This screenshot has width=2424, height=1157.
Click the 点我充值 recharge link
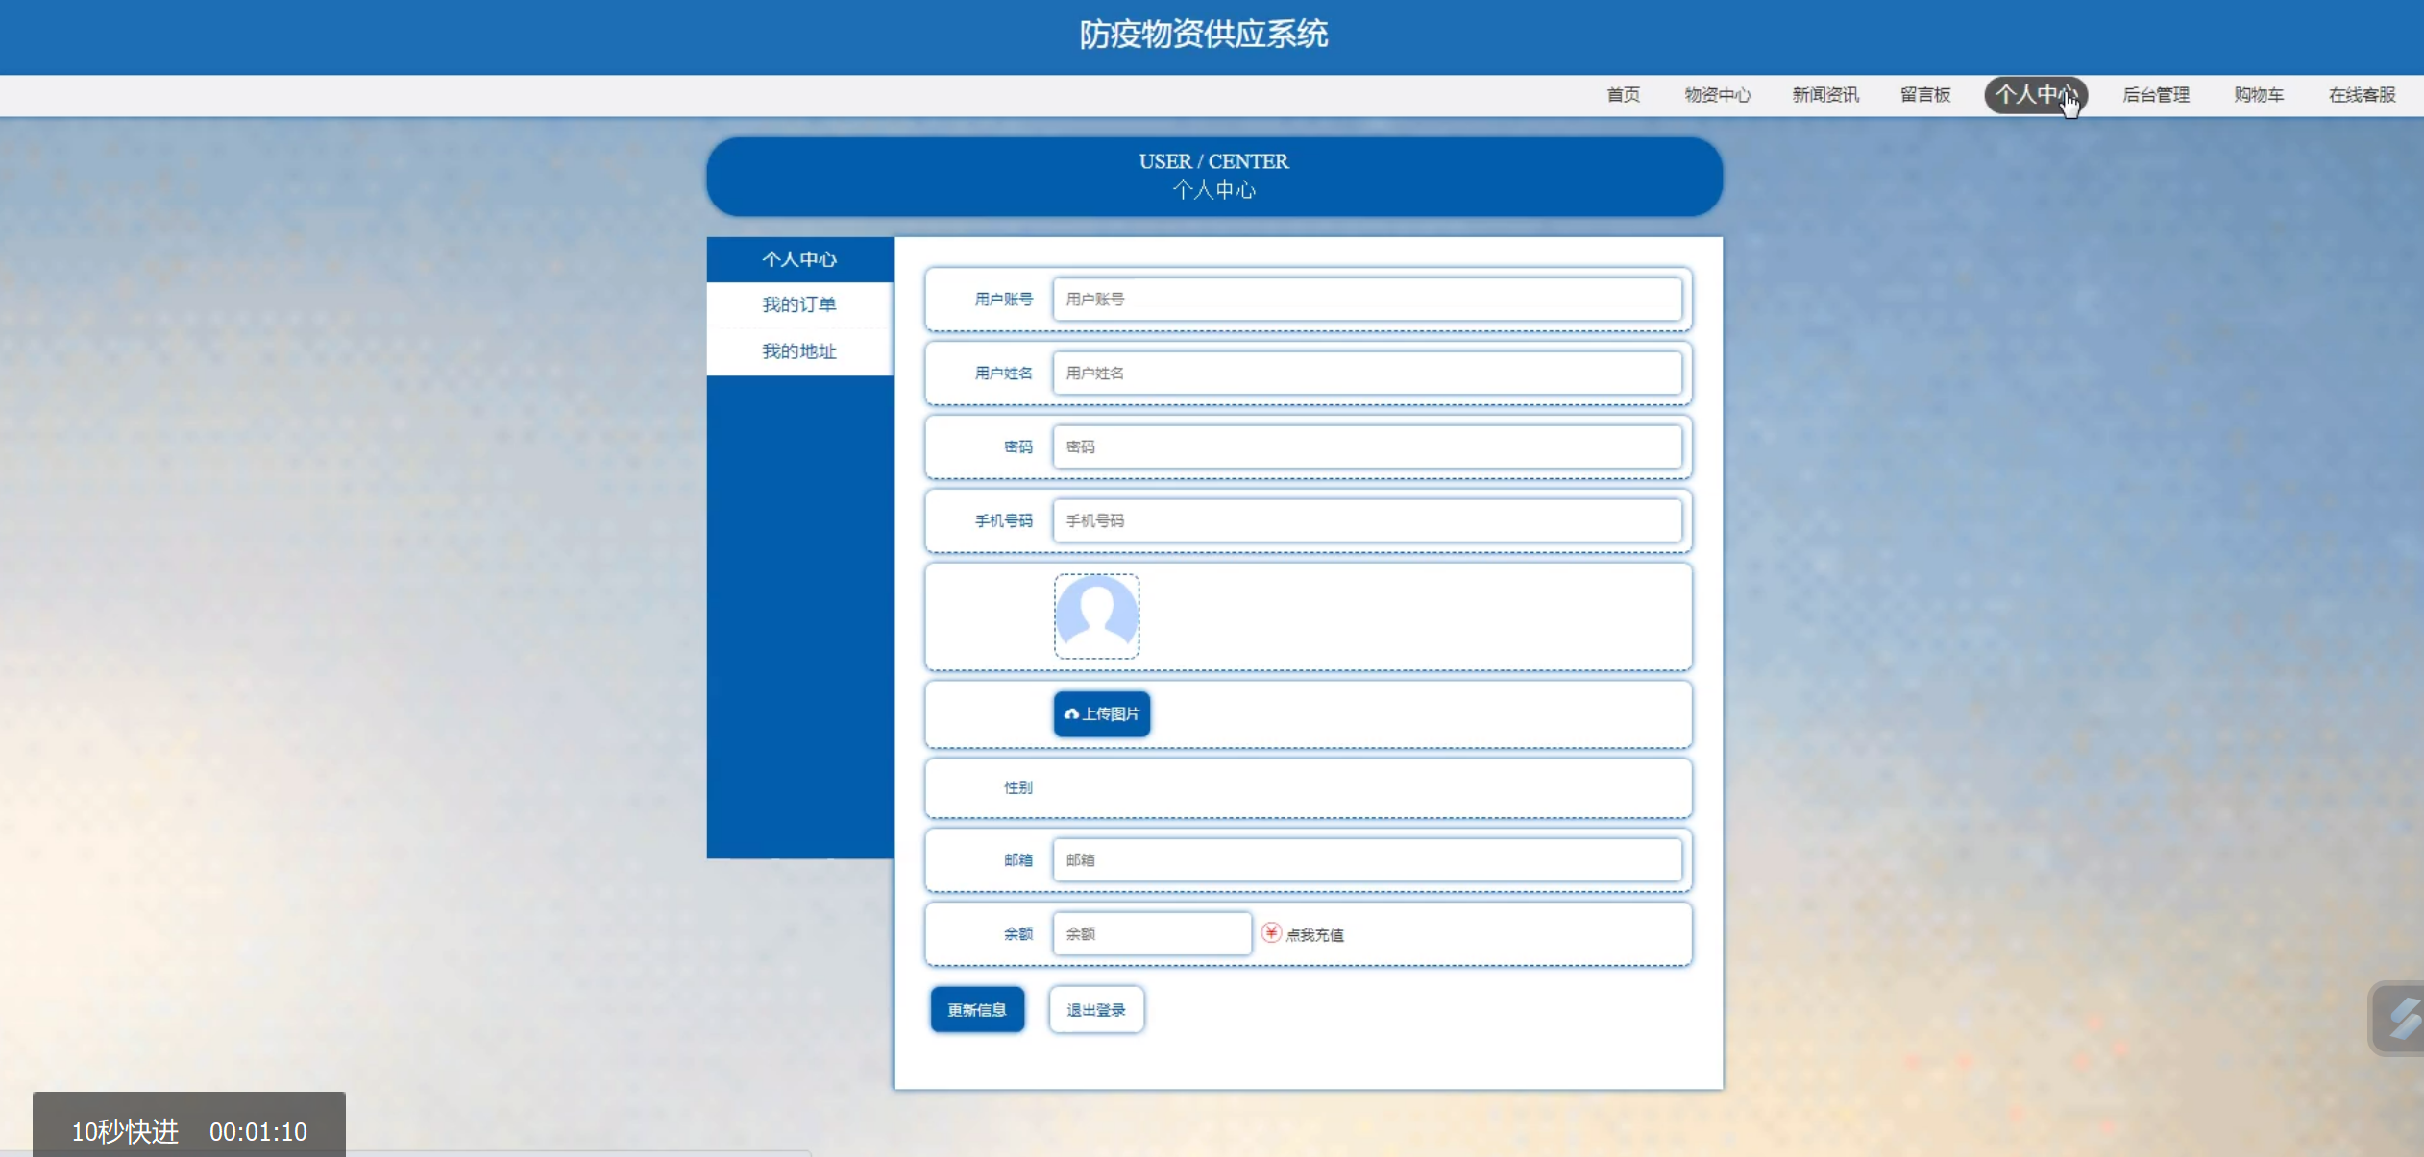[x=1314, y=935]
